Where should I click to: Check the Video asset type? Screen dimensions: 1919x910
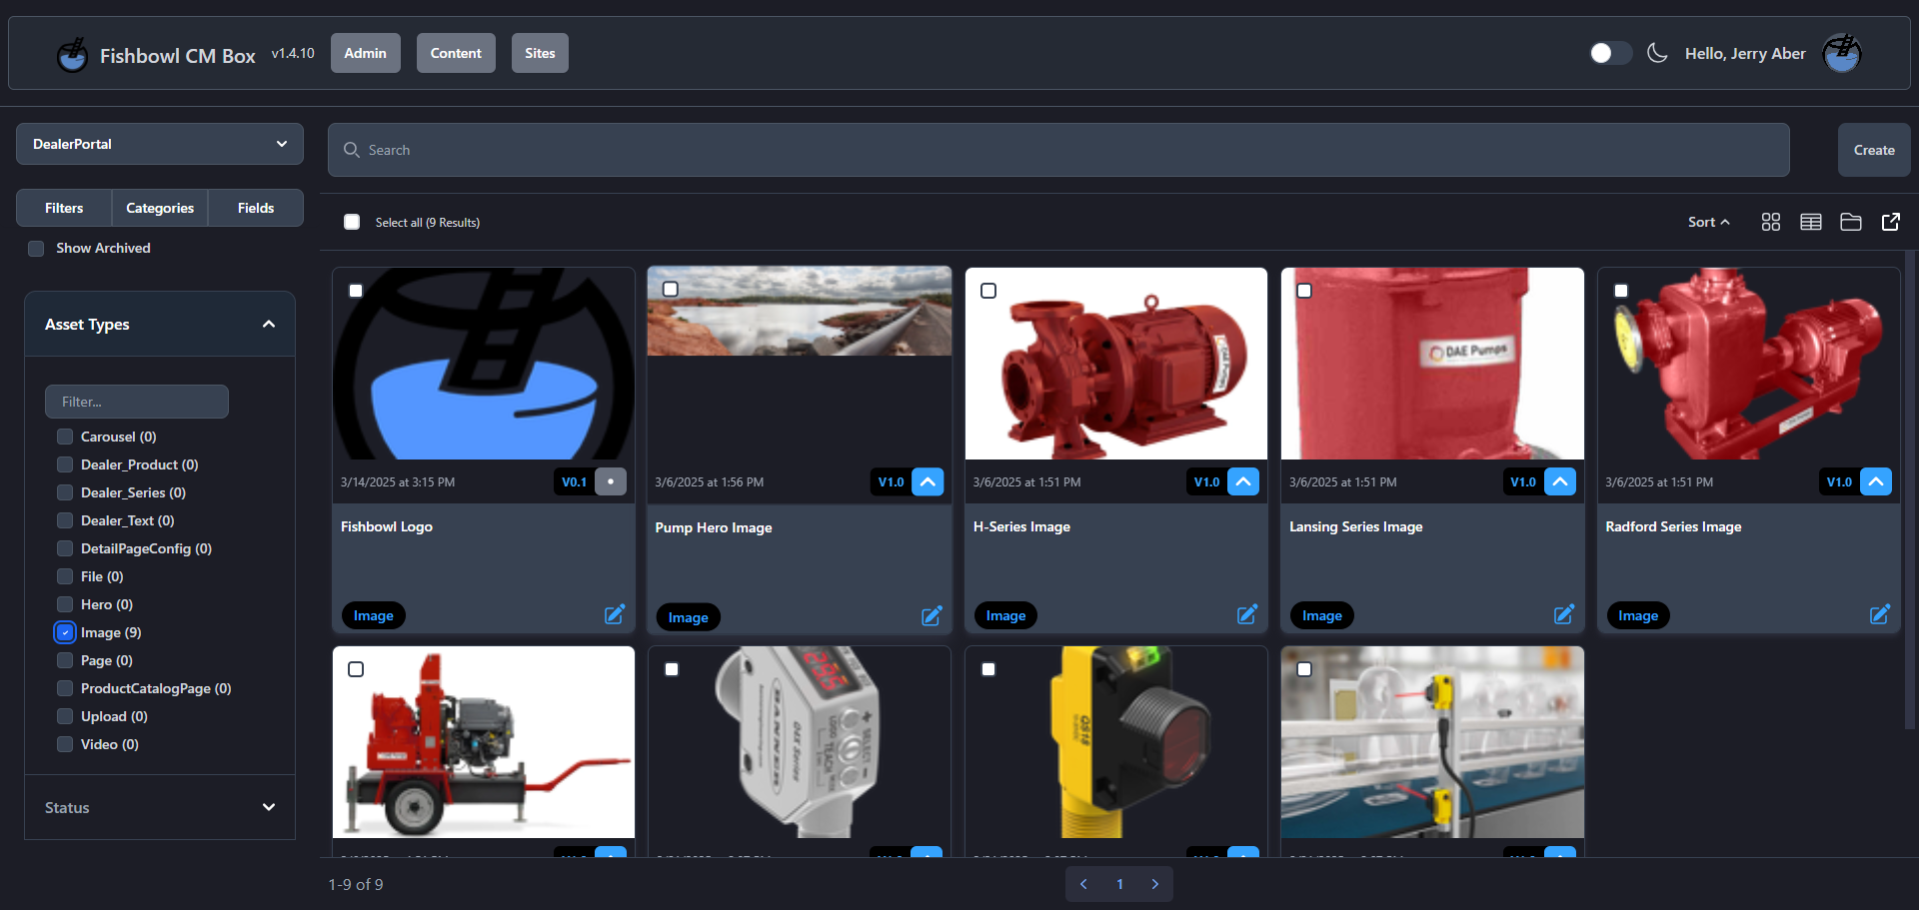pyautogui.click(x=65, y=744)
